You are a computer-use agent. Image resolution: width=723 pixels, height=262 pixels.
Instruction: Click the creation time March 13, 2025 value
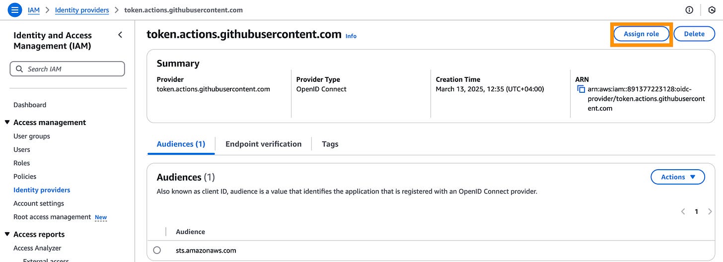[490, 89]
